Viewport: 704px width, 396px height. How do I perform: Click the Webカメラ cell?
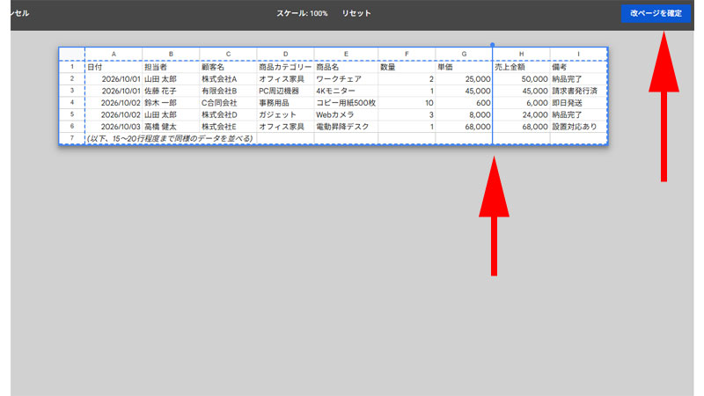click(346, 114)
